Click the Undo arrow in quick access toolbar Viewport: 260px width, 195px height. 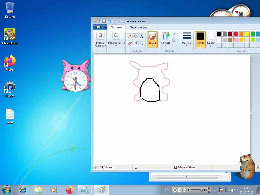[109, 21]
